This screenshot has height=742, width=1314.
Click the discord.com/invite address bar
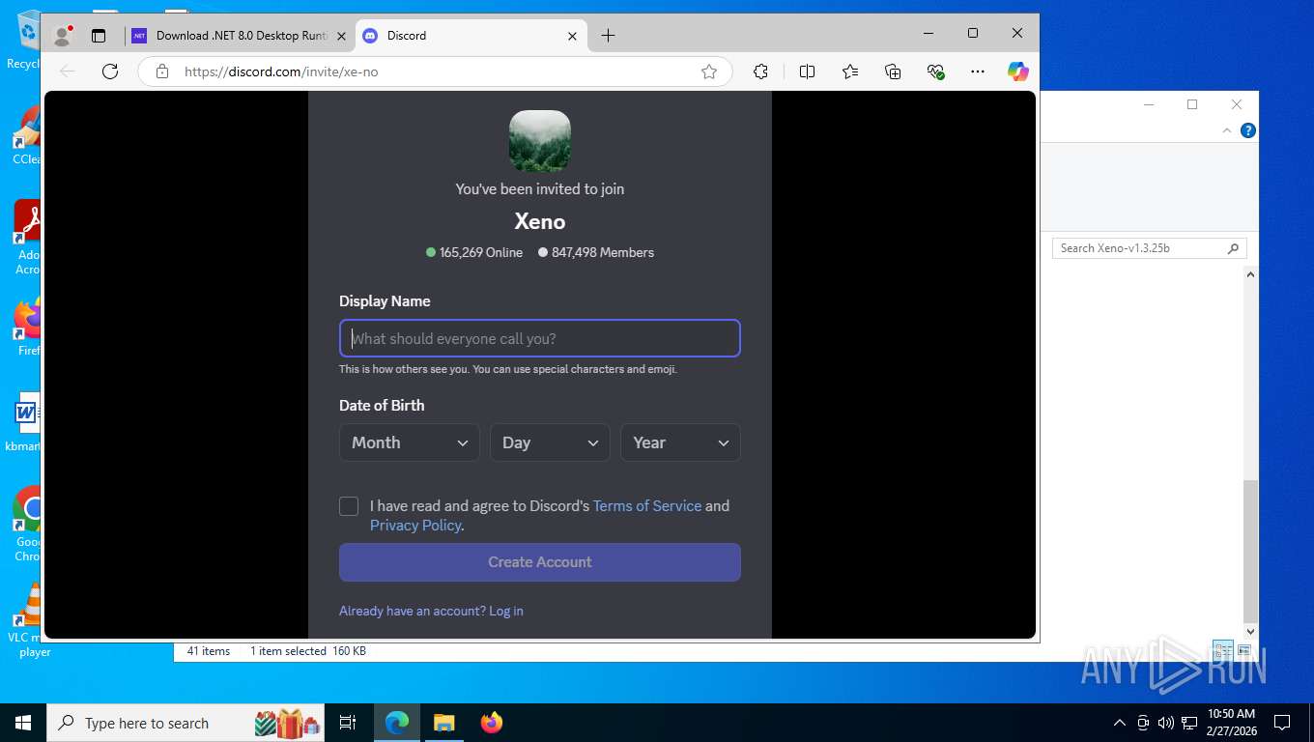click(435, 71)
